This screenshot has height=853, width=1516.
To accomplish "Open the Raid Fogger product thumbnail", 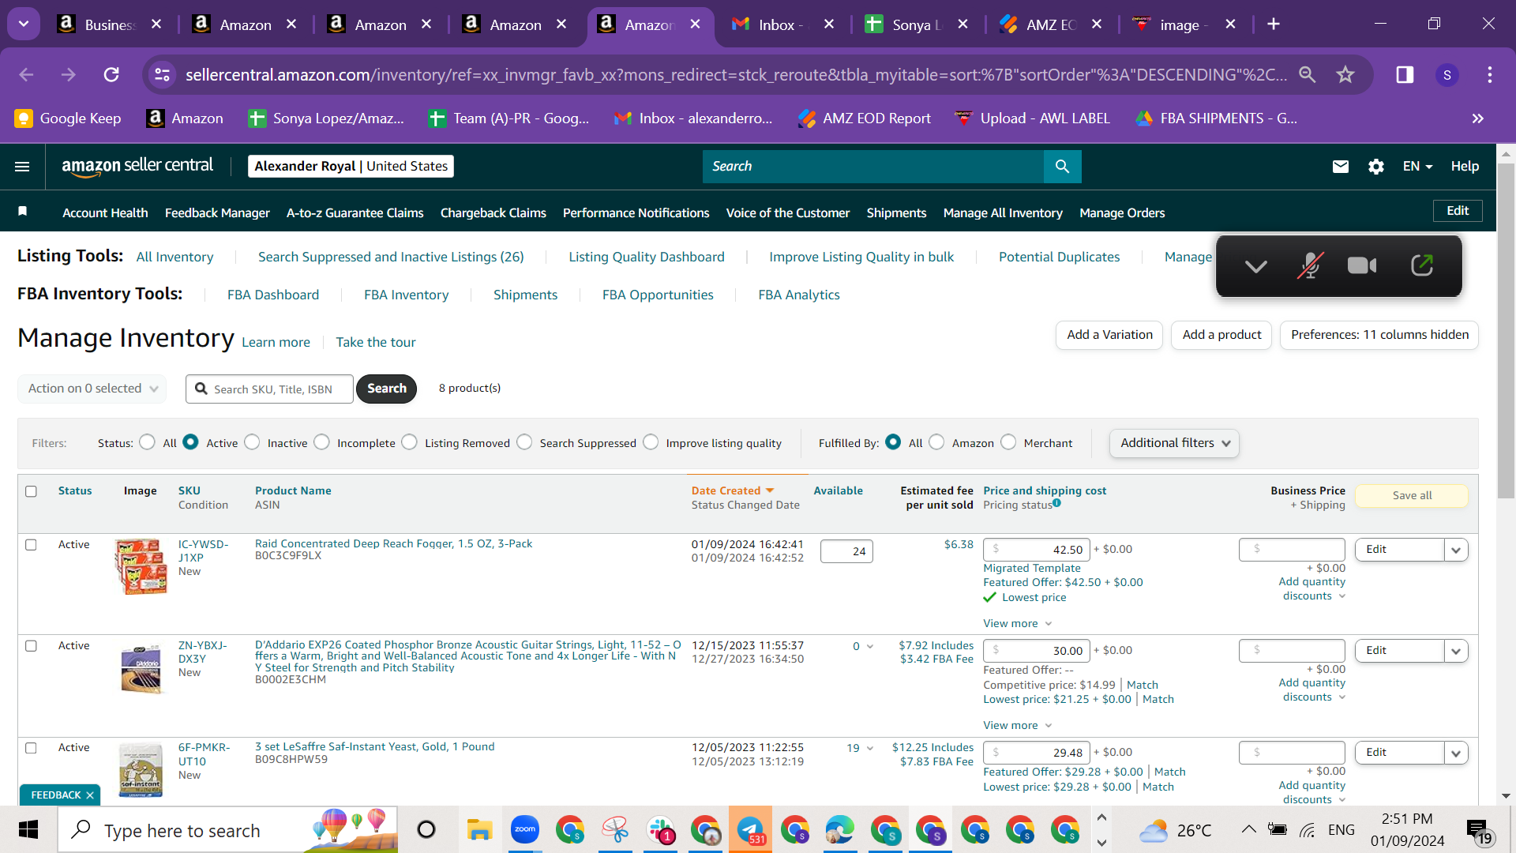I will point(141,566).
